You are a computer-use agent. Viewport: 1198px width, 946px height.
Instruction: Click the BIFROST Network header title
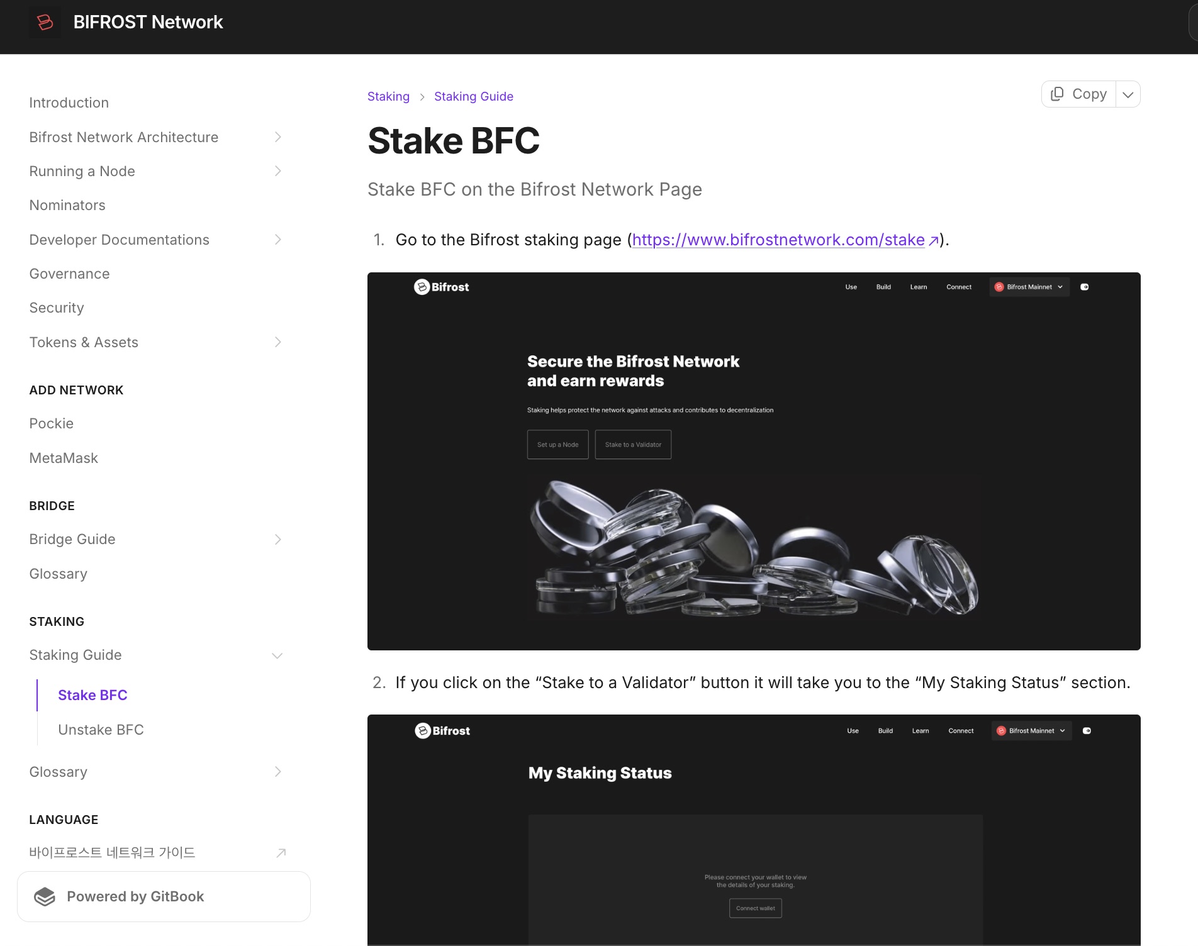(x=148, y=23)
